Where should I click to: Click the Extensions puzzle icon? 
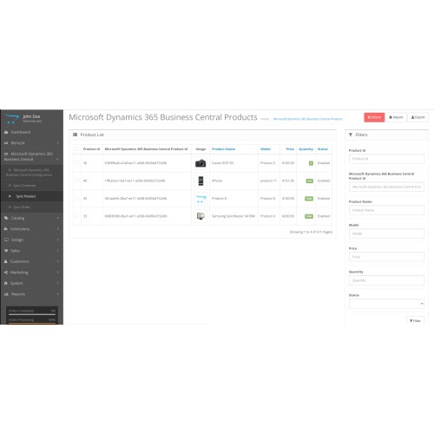point(6,229)
